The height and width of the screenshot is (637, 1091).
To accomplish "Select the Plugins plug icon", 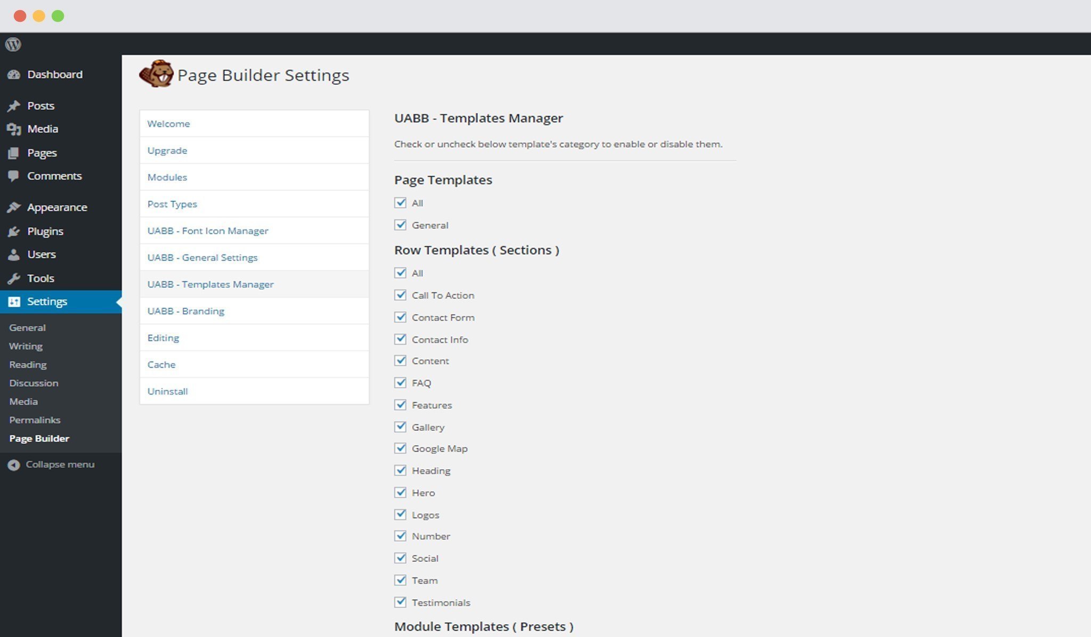I will tap(14, 231).
